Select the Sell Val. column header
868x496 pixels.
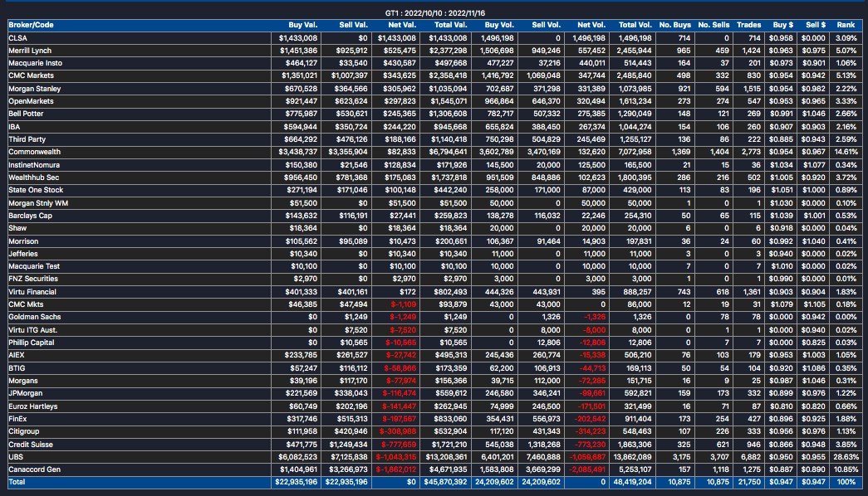click(353, 25)
